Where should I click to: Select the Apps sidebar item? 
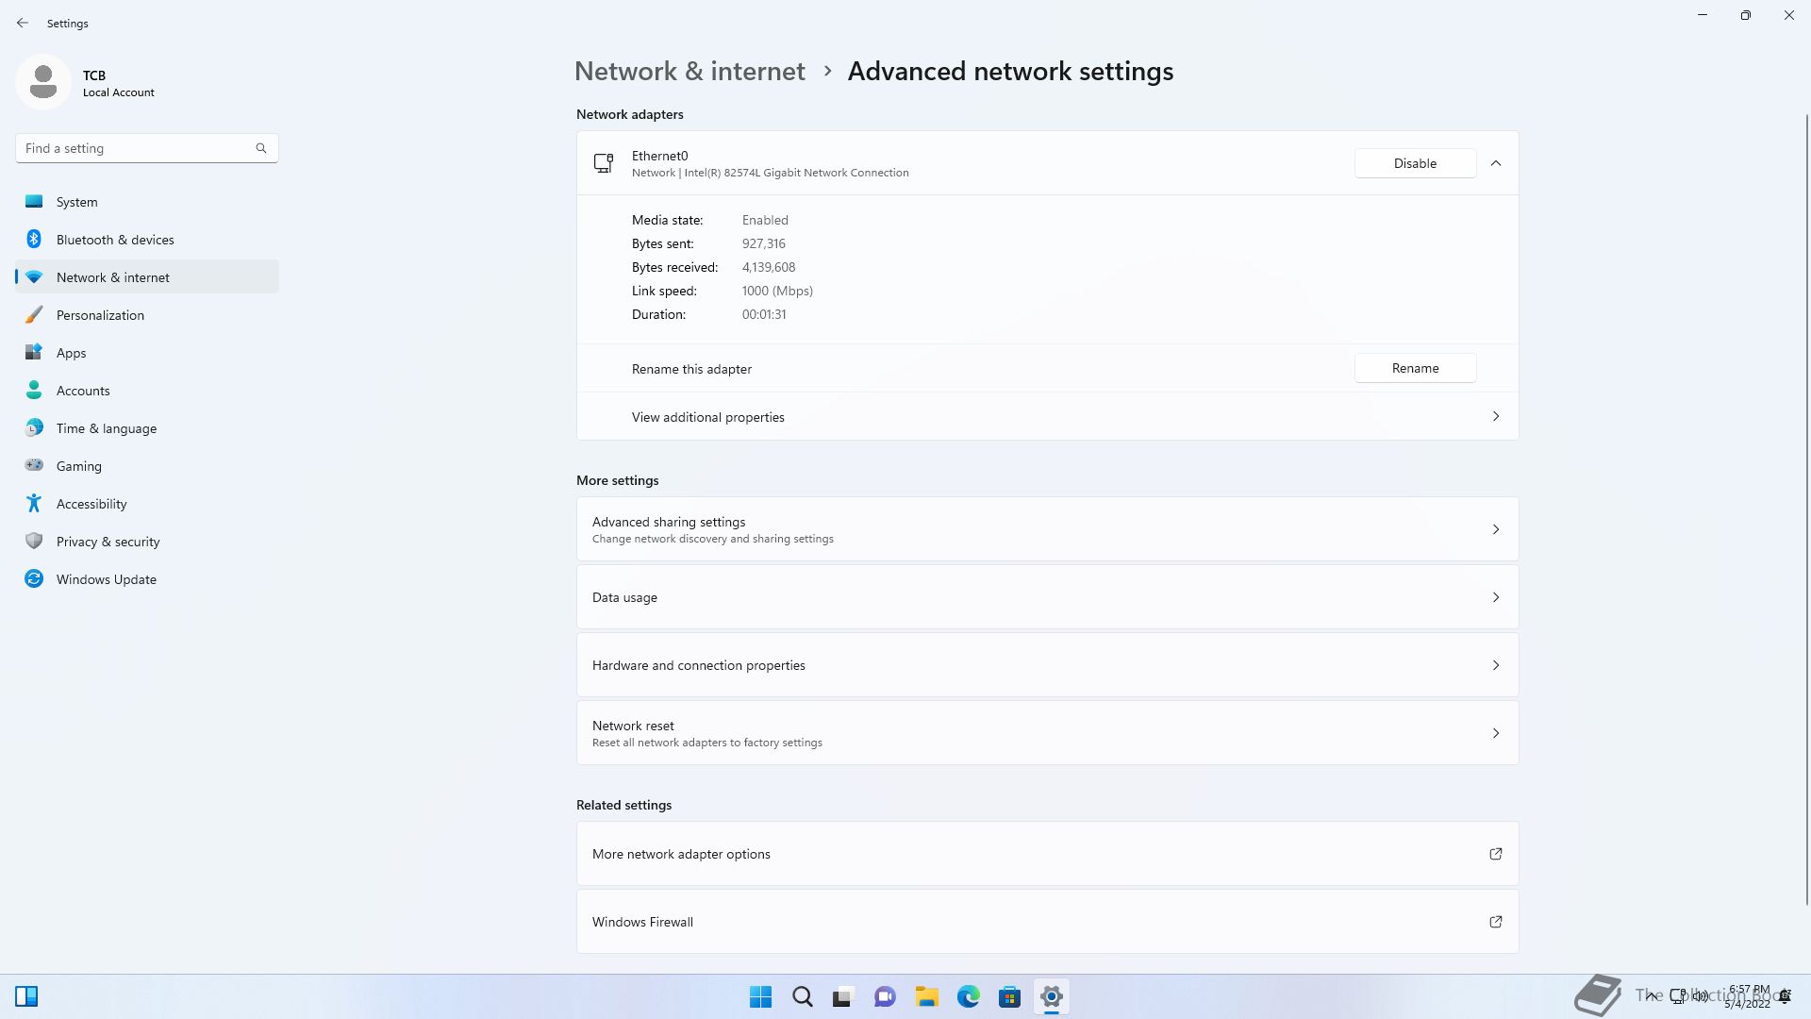tap(71, 353)
